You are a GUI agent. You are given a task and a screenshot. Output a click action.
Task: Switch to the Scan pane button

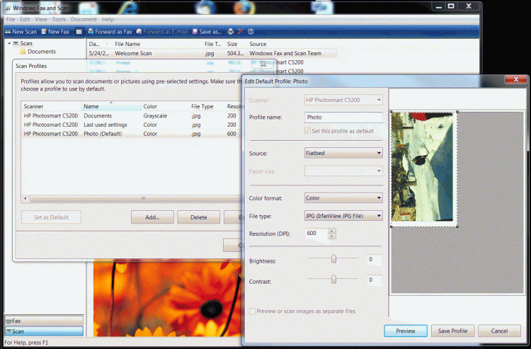coord(44,331)
